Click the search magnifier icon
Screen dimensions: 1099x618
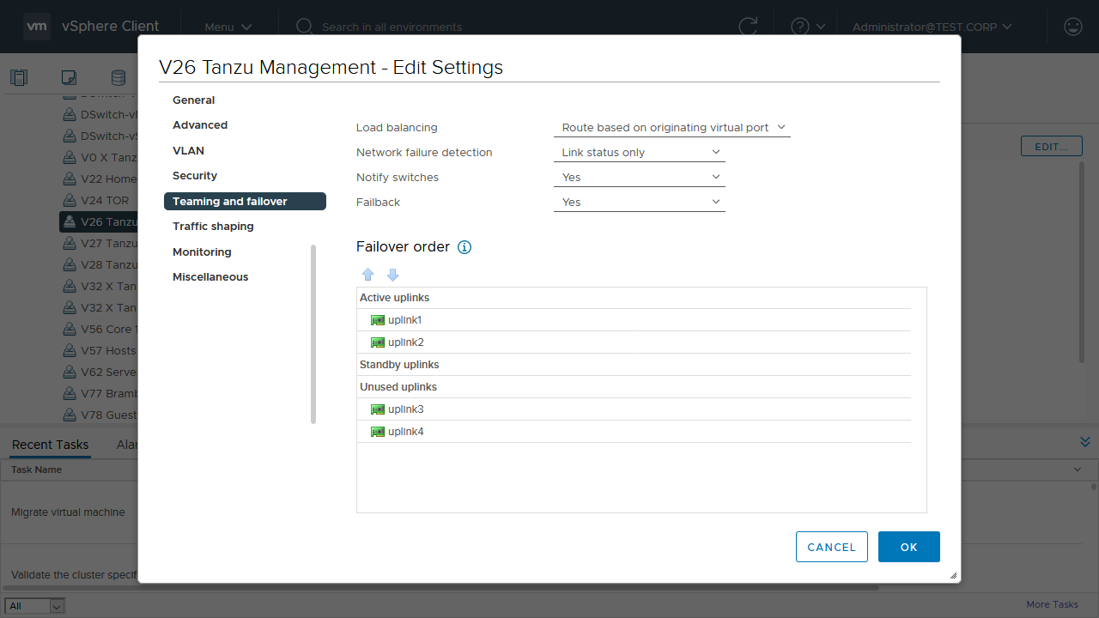(x=304, y=27)
